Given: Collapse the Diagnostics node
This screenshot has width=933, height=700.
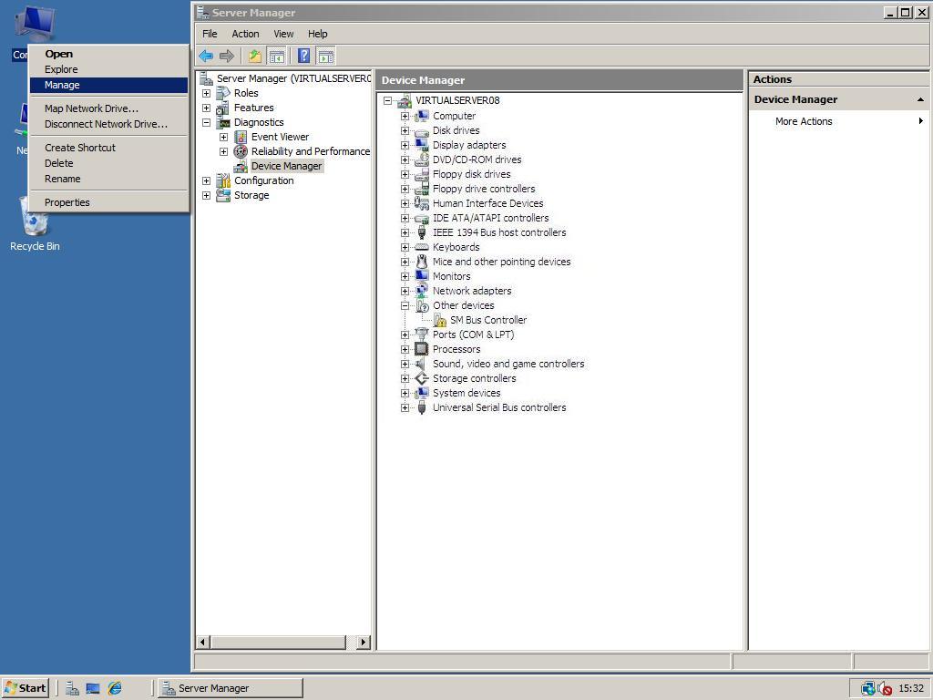Looking at the screenshot, I should (x=206, y=123).
